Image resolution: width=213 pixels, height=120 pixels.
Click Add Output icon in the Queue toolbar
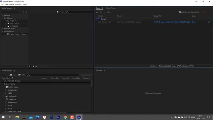(x=101, y=12)
